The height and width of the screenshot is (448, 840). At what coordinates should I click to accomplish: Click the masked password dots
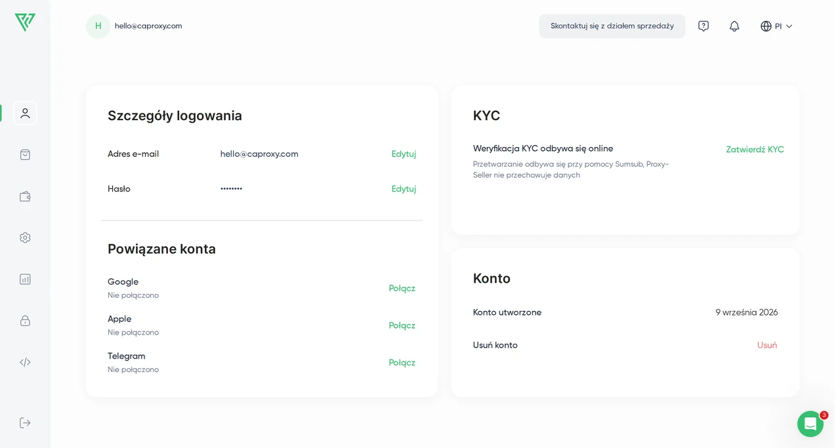(x=231, y=189)
